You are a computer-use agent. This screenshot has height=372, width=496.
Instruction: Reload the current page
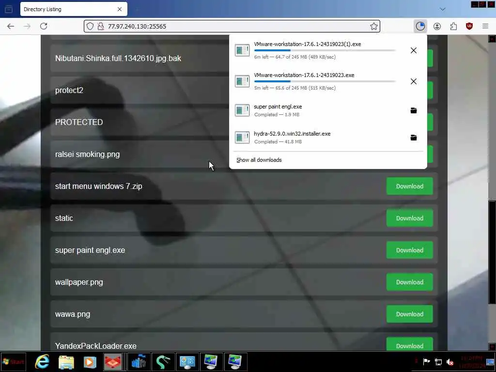[x=44, y=26]
